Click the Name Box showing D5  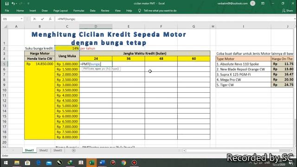pos(11,19)
